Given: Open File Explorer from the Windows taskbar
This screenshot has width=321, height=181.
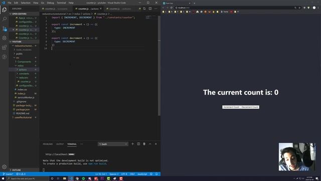Looking at the screenshot, I should click(65, 178).
